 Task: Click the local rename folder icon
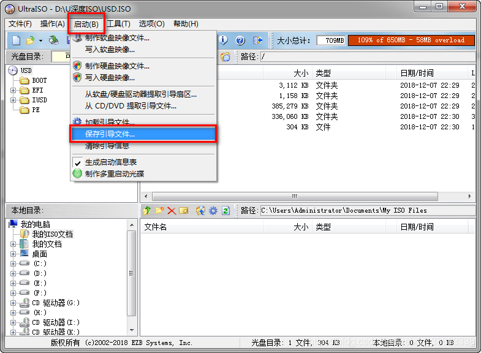(x=184, y=211)
